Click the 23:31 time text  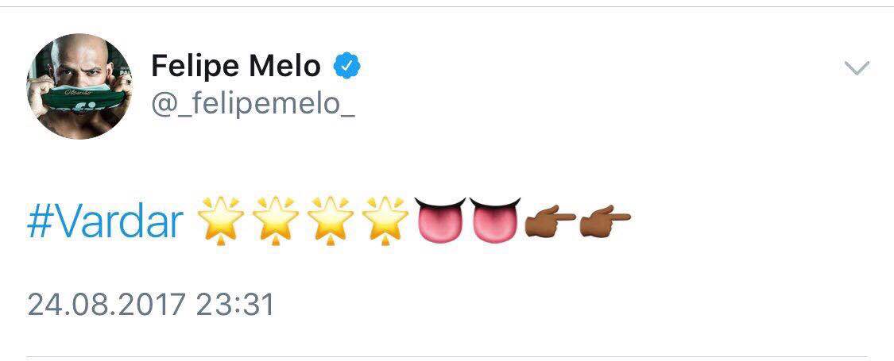237,305
